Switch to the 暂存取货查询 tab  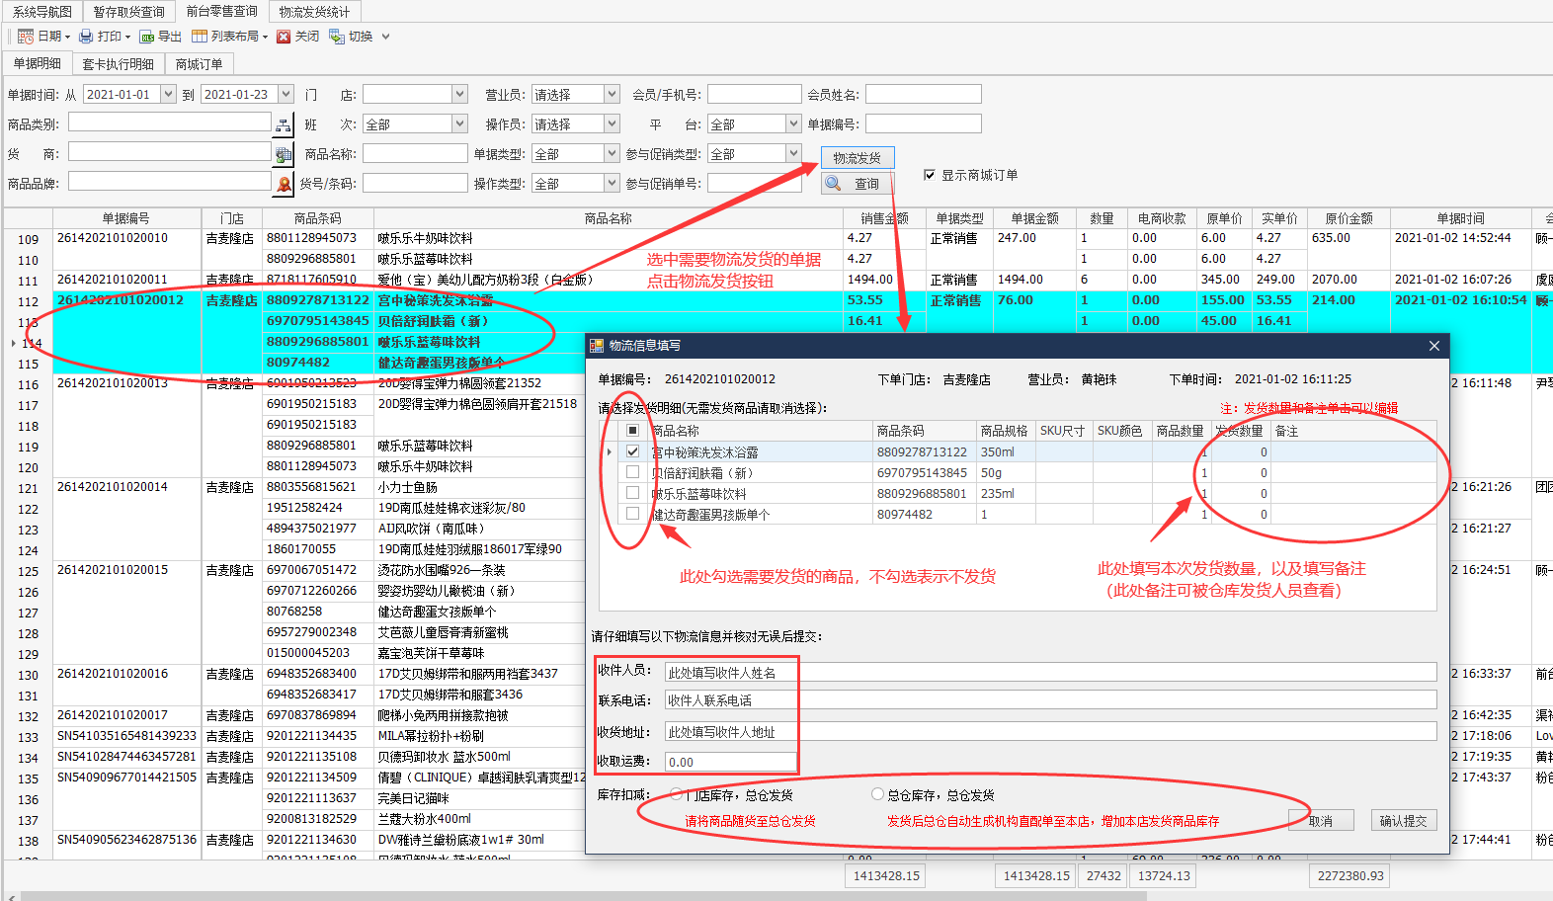click(128, 12)
